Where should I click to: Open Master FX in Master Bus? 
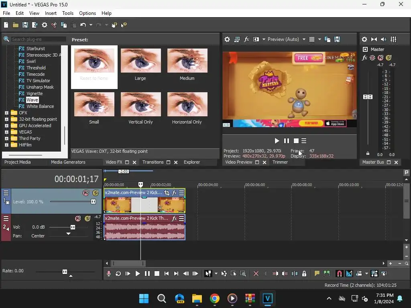click(x=364, y=58)
